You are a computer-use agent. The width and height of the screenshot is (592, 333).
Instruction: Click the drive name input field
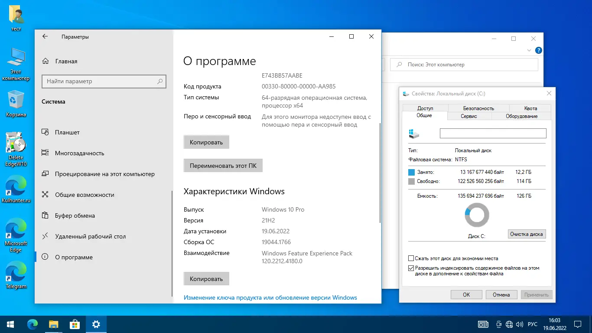(493, 133)
